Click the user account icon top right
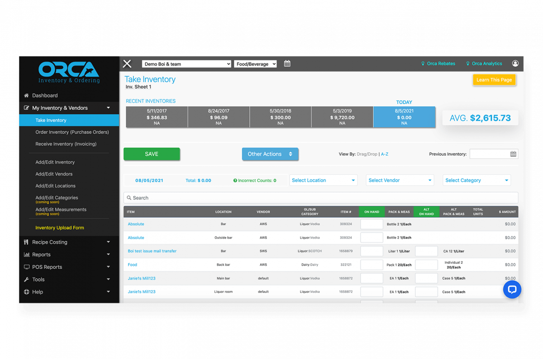 pyautogui.click(x=515, y=63)
